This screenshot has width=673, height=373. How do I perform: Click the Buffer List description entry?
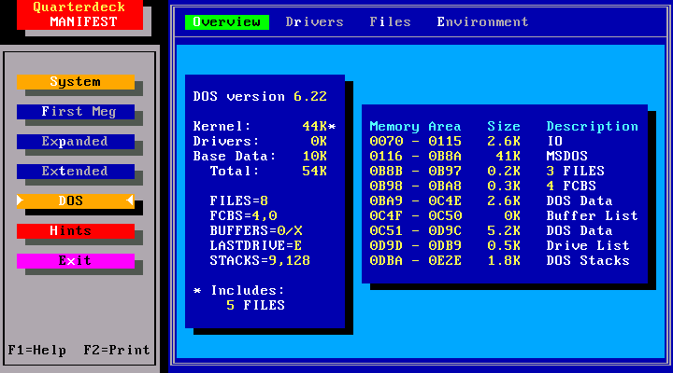tap(593, 215)
